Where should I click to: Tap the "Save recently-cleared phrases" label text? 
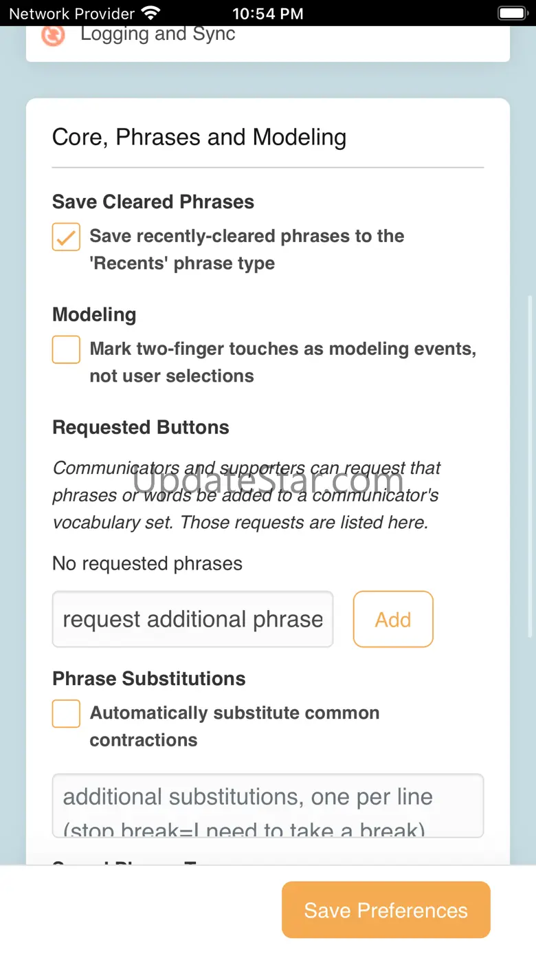(247, 250)
